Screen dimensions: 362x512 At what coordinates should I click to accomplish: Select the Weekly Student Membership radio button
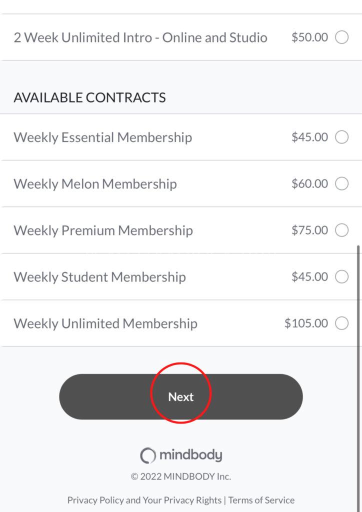[342, 277]
